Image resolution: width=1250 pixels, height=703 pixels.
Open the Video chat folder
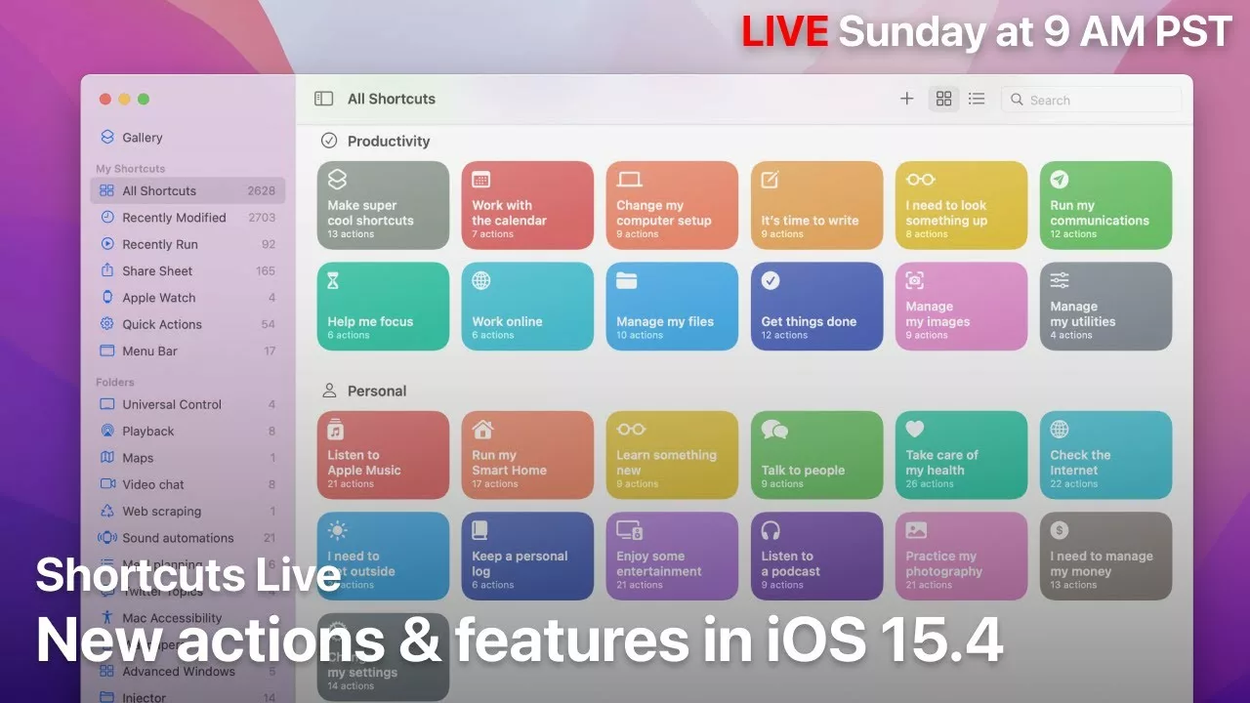pos(187,484)
